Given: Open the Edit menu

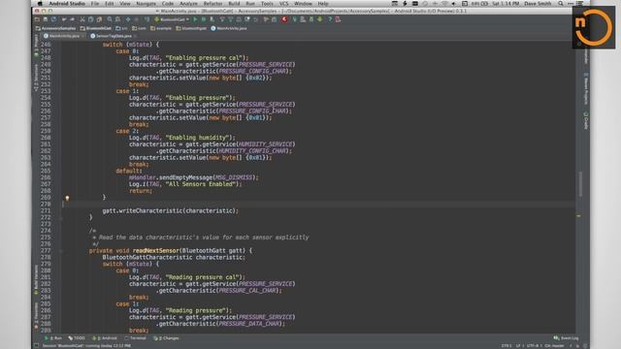Looking at the screenshot, I should [x=110, y=4].
